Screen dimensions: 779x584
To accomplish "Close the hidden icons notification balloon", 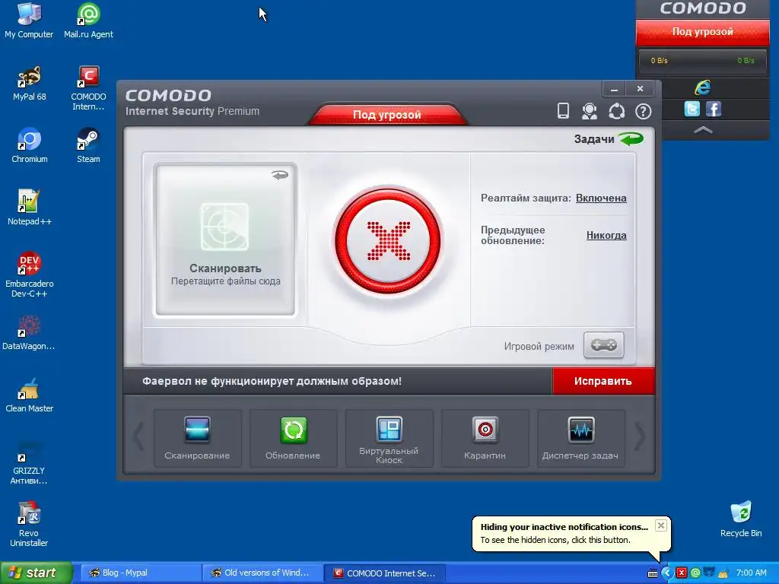I will pos(661,525).
